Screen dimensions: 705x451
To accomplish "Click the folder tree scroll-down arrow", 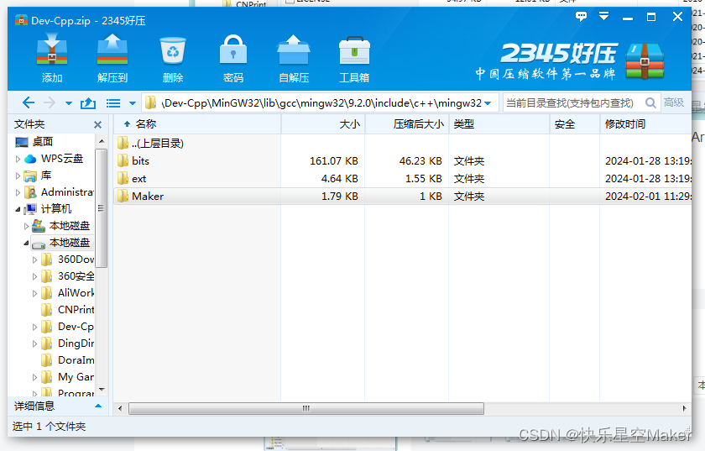I will 102,390.
